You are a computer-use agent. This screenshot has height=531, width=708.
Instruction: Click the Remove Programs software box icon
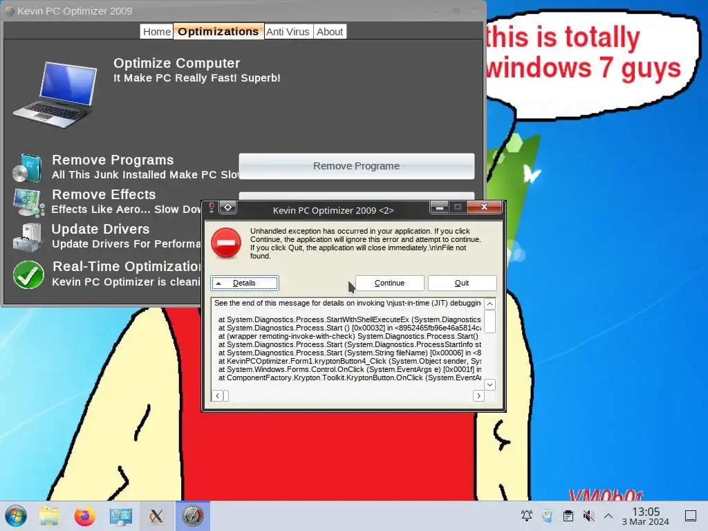(x=27, y=167)
